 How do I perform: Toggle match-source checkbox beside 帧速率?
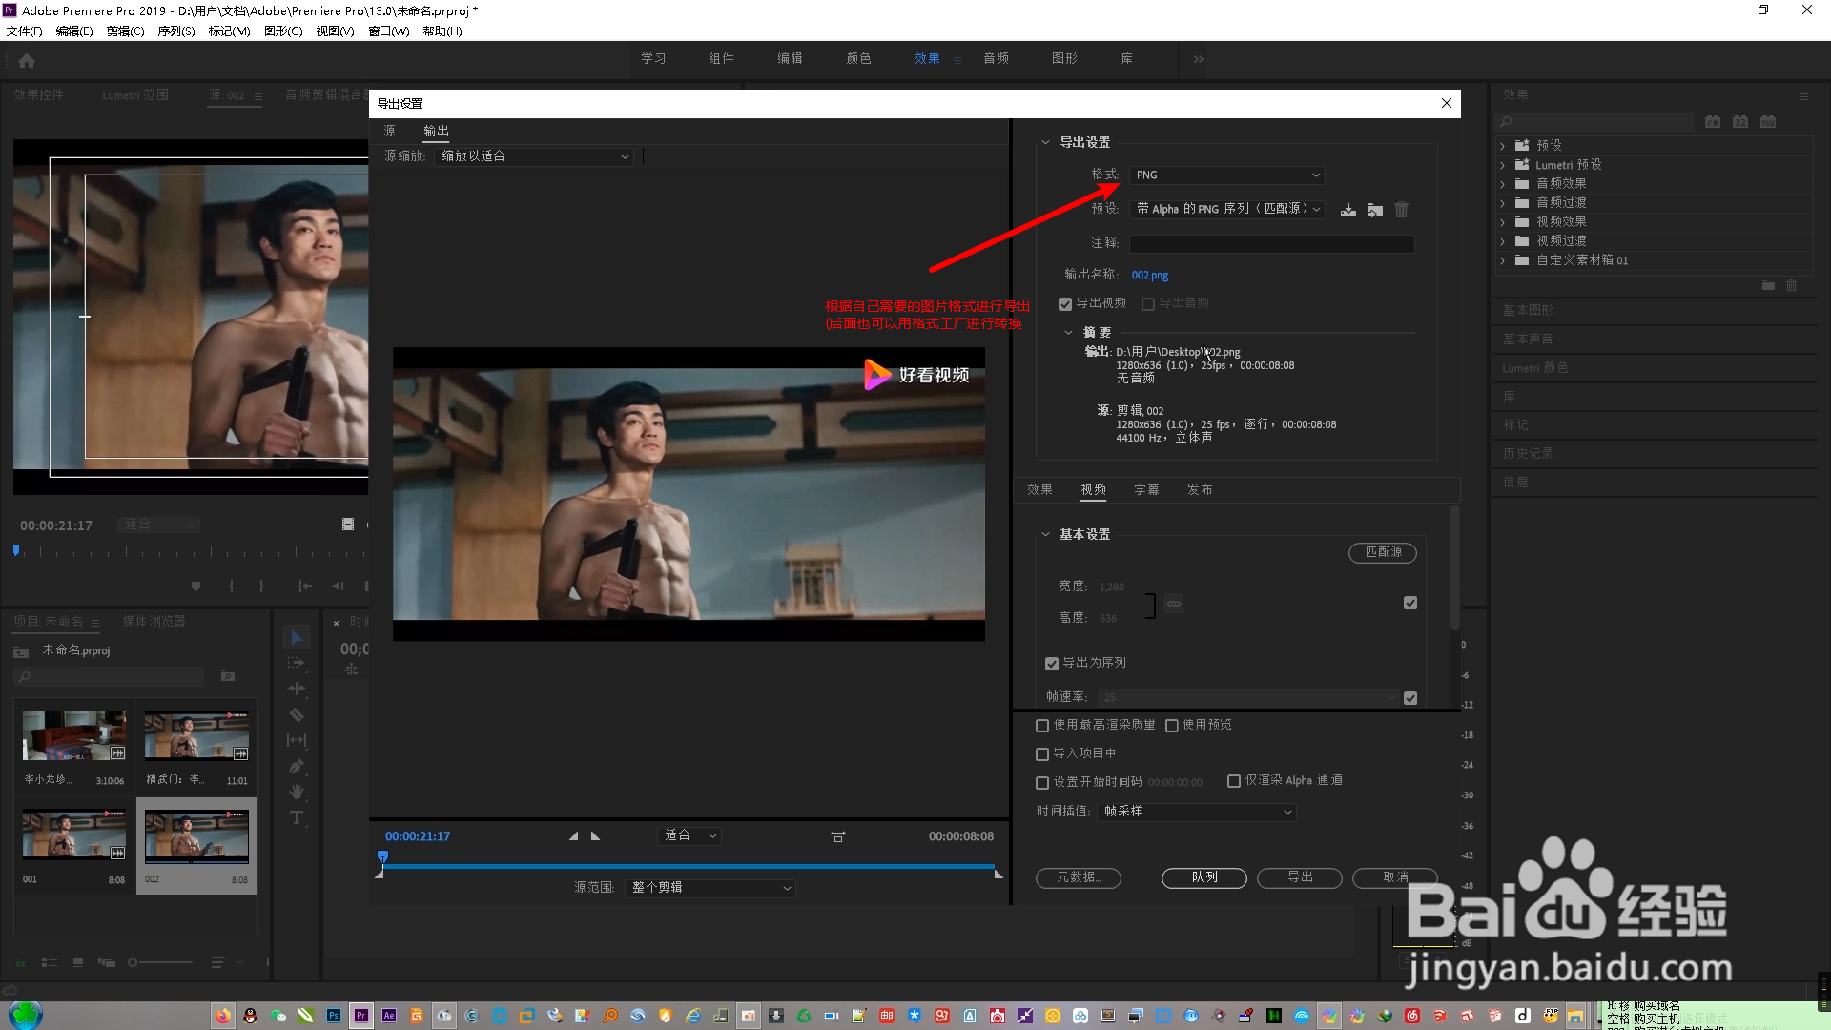(x=1410, y=698)
